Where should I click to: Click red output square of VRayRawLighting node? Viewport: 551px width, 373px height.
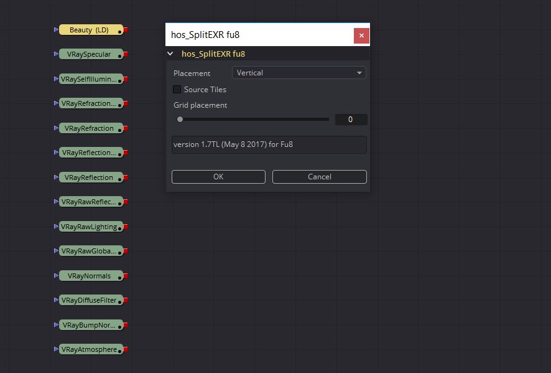pyautogui.click(x=126, y=227)
